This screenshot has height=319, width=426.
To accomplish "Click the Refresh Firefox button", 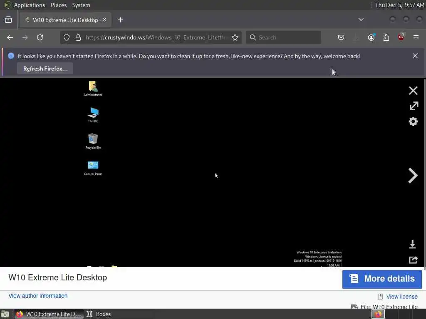I will tap(45, 69).
